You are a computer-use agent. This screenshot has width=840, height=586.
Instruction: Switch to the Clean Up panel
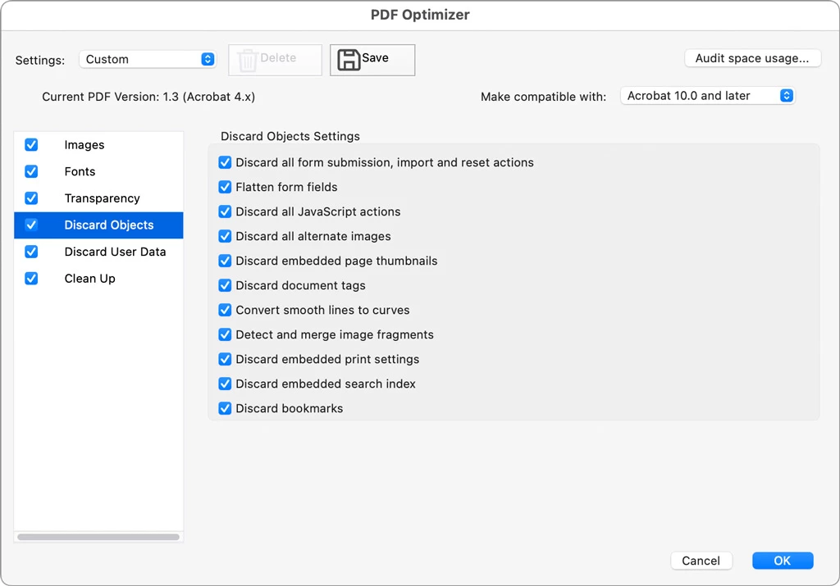[x=89, y=279]
